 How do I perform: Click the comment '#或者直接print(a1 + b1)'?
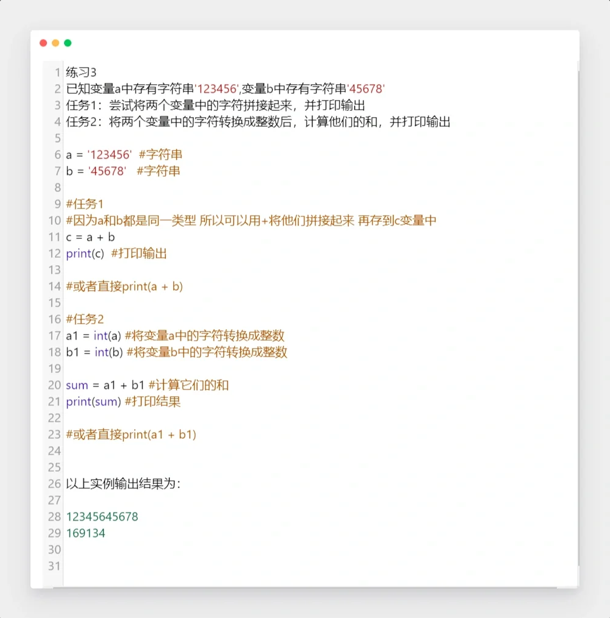(131, 435)
